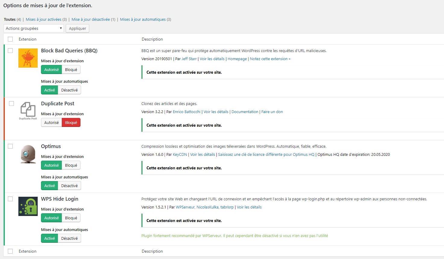Set WPS Hide Login automatic updates to Activé
This screenshot has height=259, width=444.
point(50,238)
